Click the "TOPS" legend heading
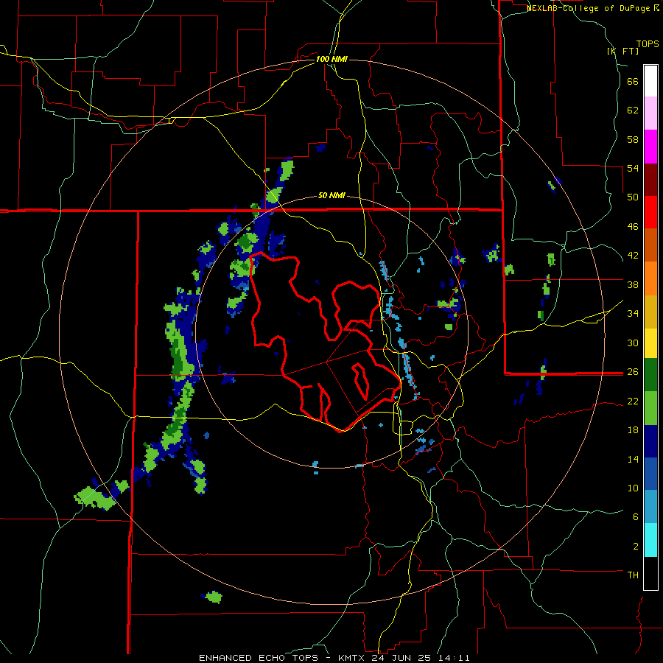The width and height of the screenshot is (663, 663). [648, 43]
